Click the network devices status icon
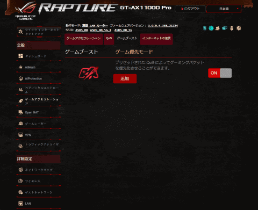This screenshot has height=210, width=258. click(x=225, y=28)
